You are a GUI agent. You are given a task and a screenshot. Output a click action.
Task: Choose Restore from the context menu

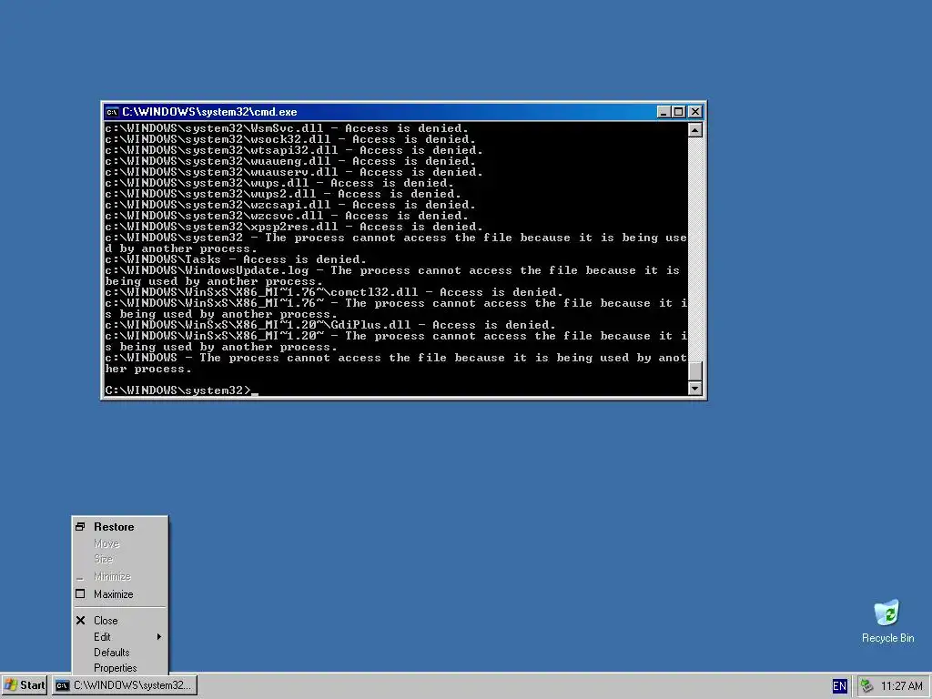pos(120,527)
